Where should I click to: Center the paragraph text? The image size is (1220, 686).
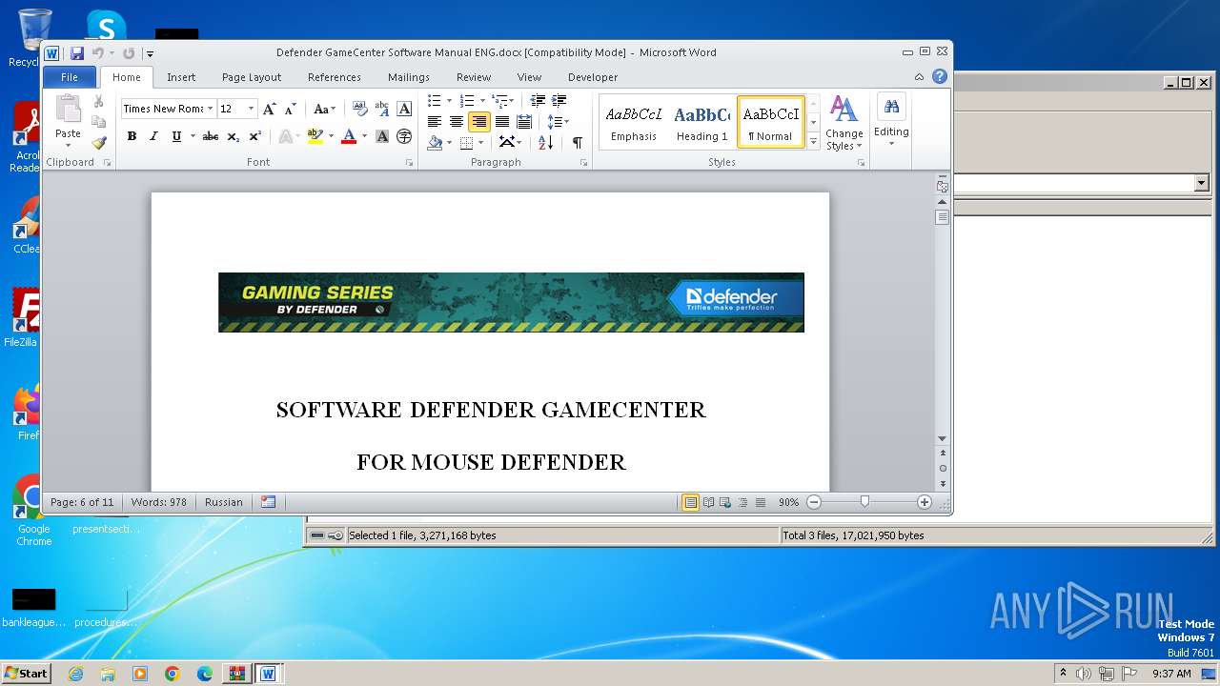457,121
